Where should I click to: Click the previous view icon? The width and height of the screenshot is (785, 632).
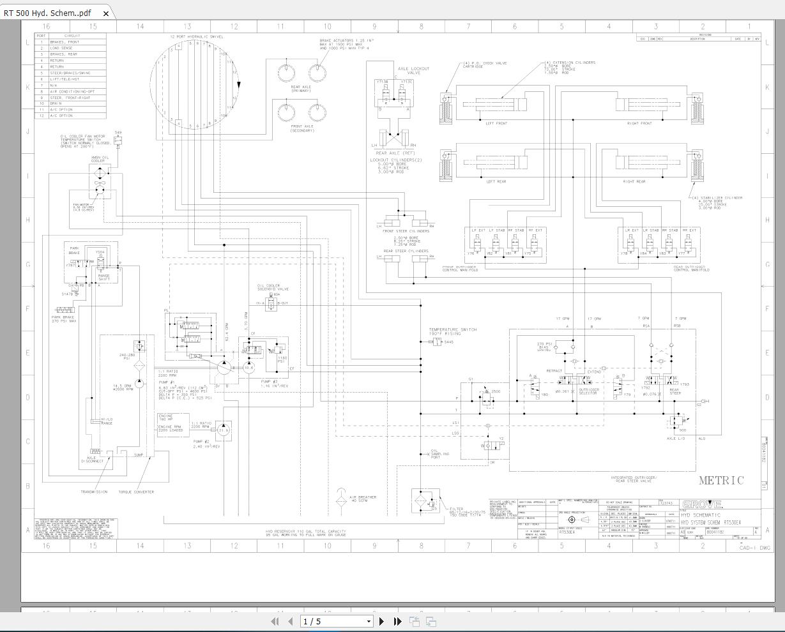point(415,621)
